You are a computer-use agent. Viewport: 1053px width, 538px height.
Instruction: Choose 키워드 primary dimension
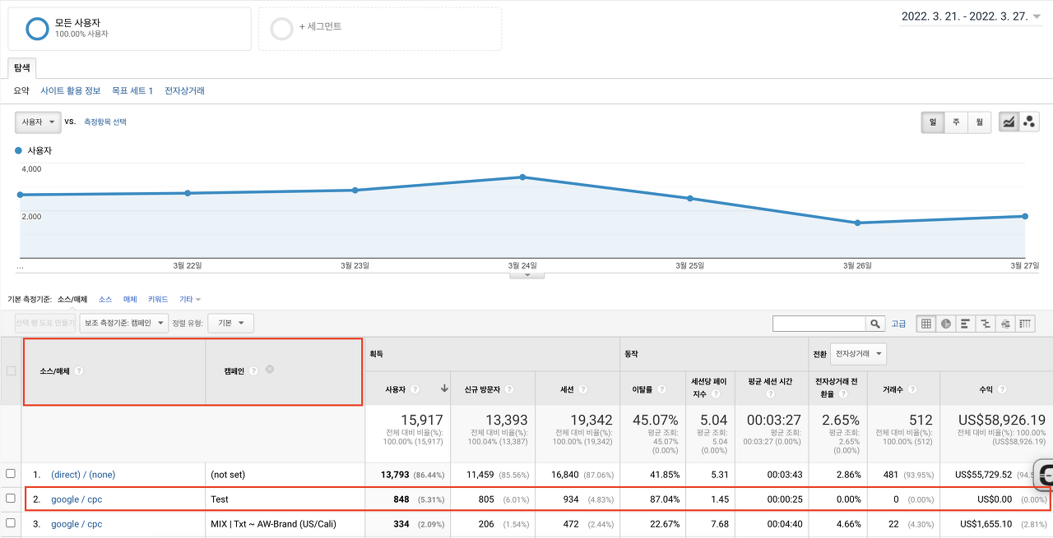coord(158,300)
